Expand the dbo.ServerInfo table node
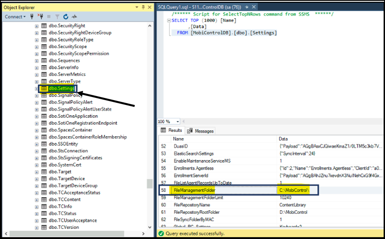The width and height of the screenshot is (385, 239). point(37,67)
